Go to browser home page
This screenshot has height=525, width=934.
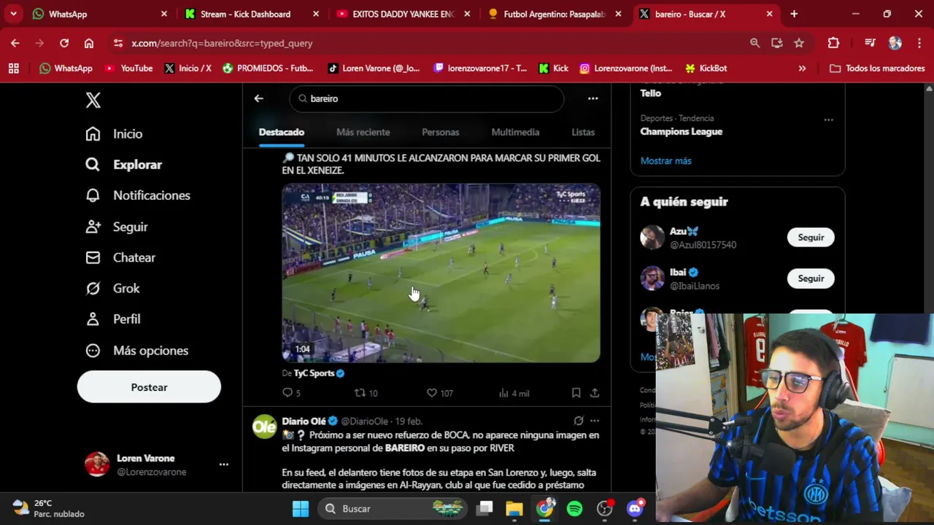(x=89, y=43)
